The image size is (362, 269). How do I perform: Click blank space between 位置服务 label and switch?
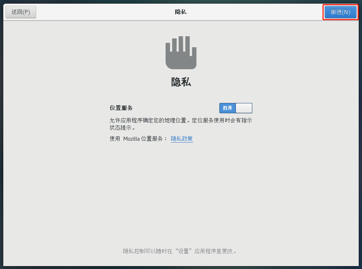(176, 108)
